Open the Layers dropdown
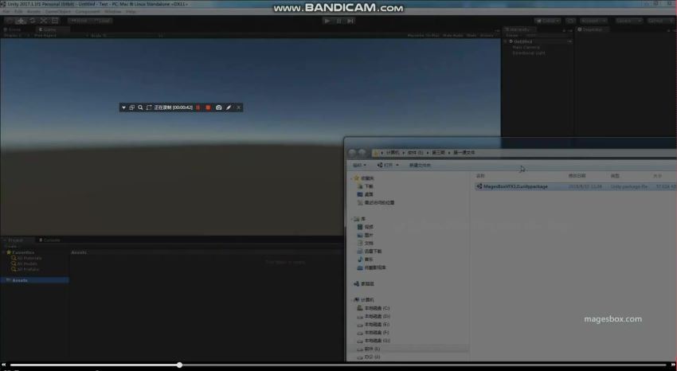The height and width of the screenshot is (371, 677). pos(628,21)
